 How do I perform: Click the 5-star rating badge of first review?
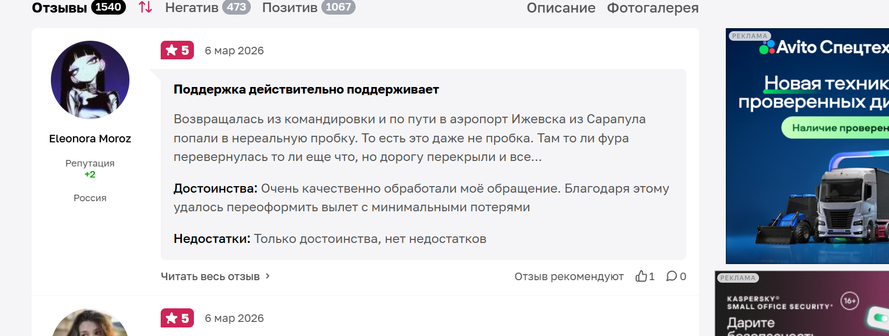pyautogui.click(x=177, y=50)
